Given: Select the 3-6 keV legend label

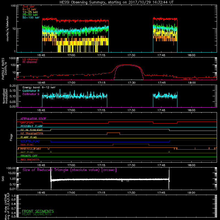Looking at the screenshot, I should (x=28, y=7).
